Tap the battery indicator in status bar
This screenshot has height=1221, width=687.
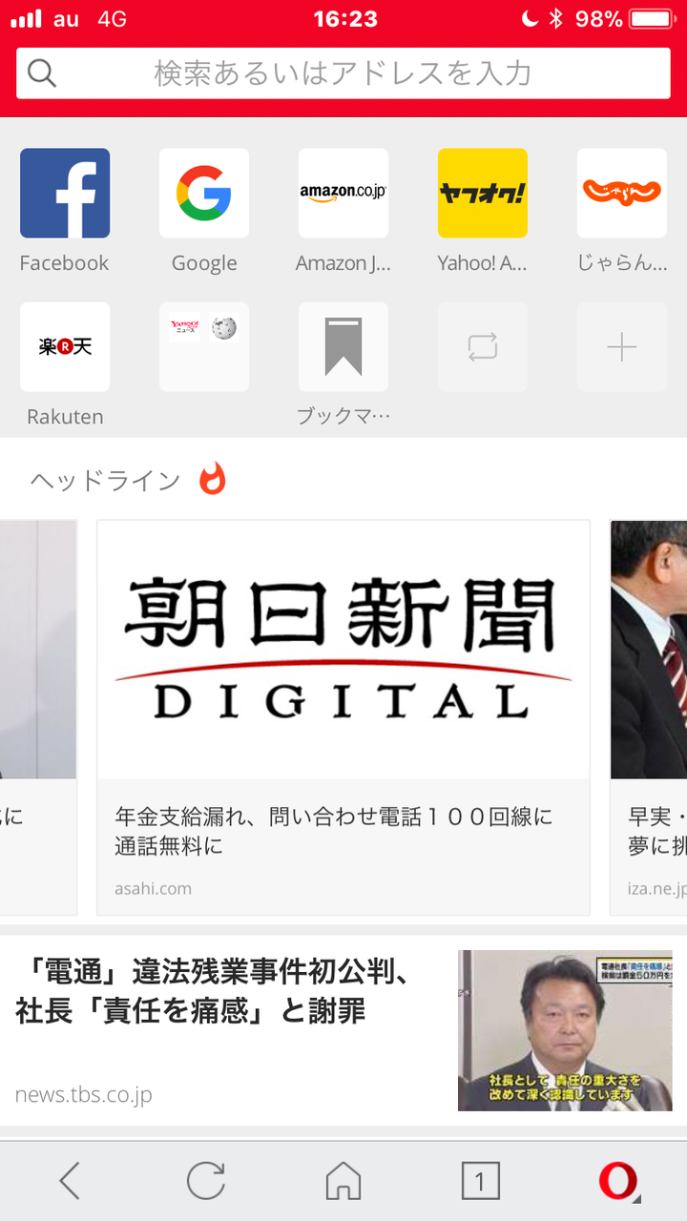652,18
